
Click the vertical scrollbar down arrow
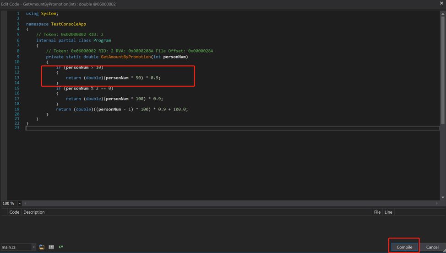(443, 197)
